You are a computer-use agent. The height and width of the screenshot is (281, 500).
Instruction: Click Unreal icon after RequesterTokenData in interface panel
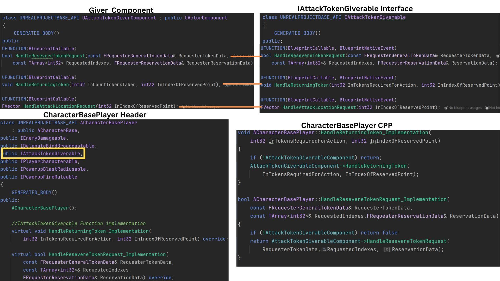498,56
